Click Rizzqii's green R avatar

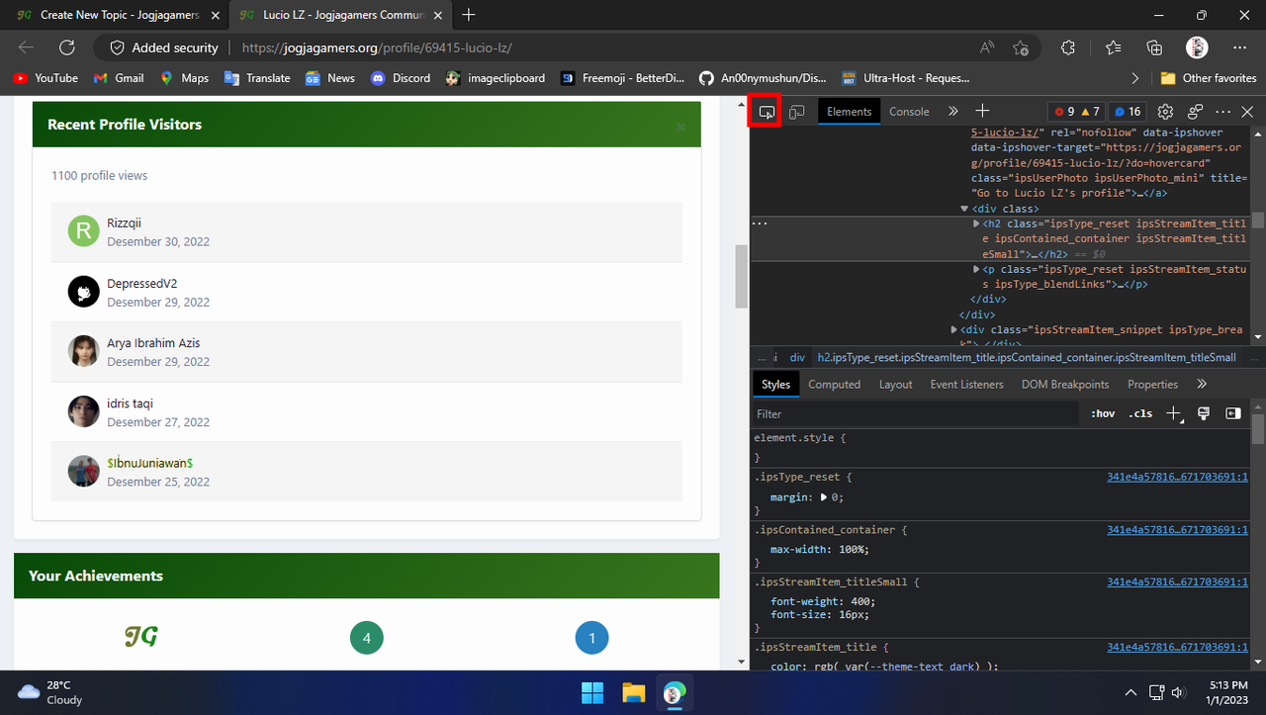83,231
